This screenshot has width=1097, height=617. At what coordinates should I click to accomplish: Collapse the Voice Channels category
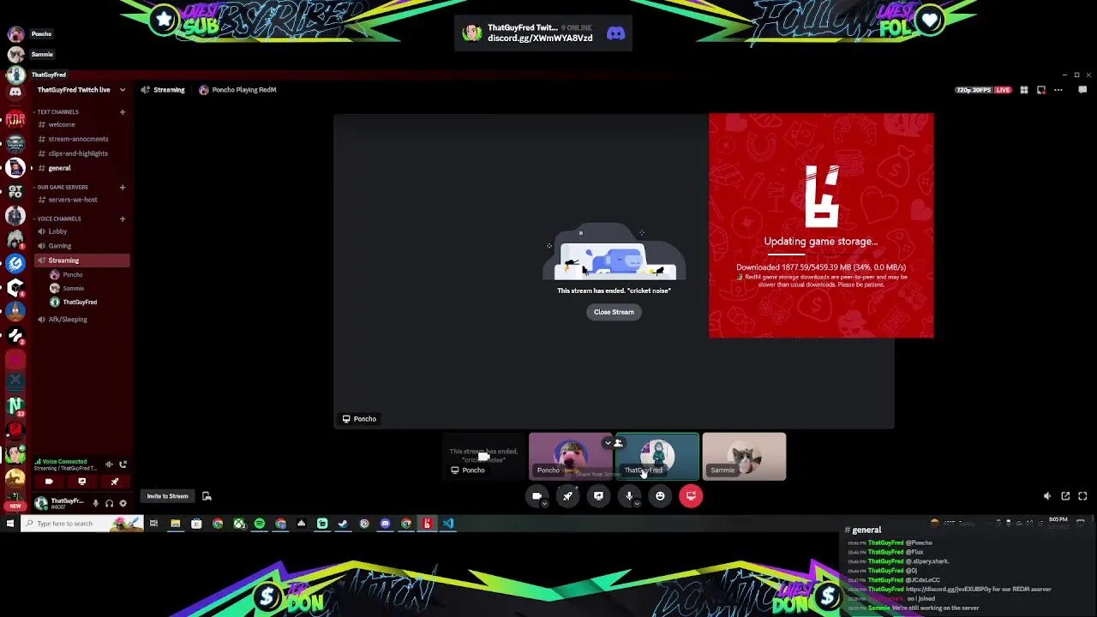tap(58, 219)
